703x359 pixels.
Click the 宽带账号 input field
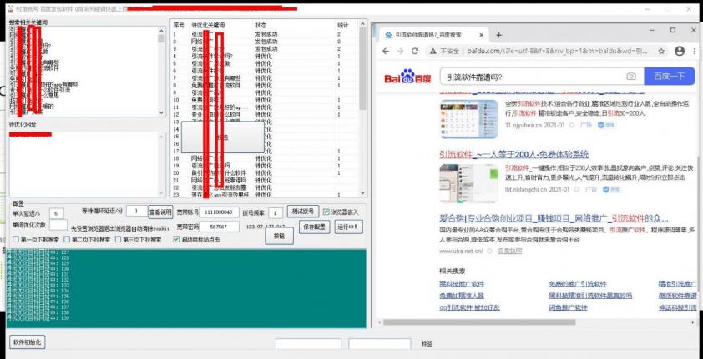click(219, 212)
